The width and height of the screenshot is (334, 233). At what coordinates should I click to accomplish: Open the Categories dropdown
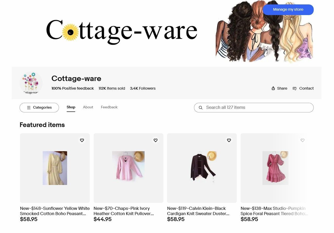point(39,108)
